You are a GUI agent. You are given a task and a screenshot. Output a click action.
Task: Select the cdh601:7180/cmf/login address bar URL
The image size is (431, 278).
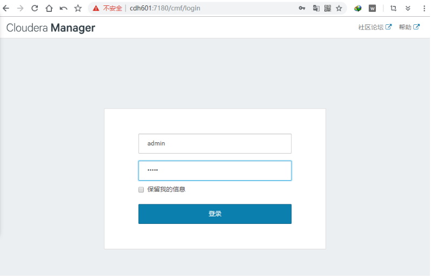(x=165, y=8)
